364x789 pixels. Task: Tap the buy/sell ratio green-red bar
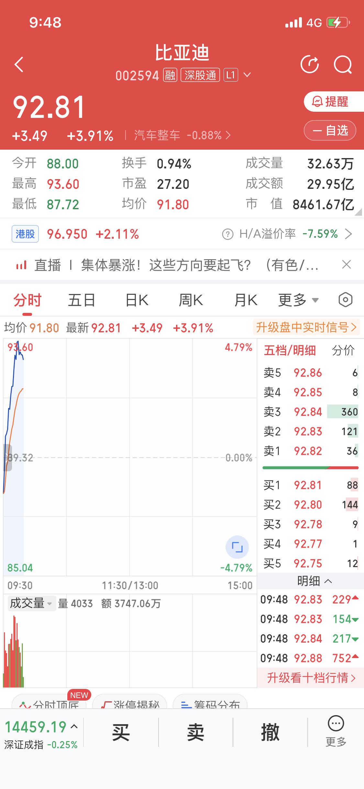[311, 468]
